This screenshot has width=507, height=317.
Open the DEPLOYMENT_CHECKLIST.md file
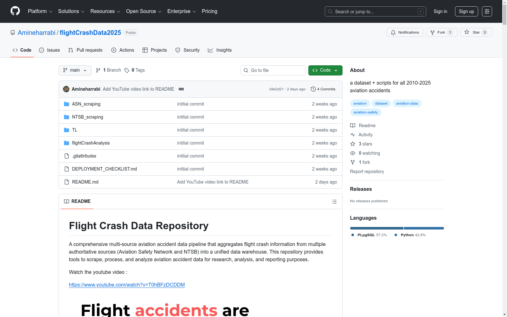pyautogui.click(x=104, y=169)
